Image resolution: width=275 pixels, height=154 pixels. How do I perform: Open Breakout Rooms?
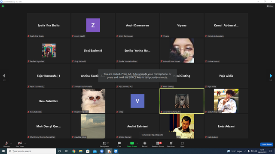click(x=158, y=144)
